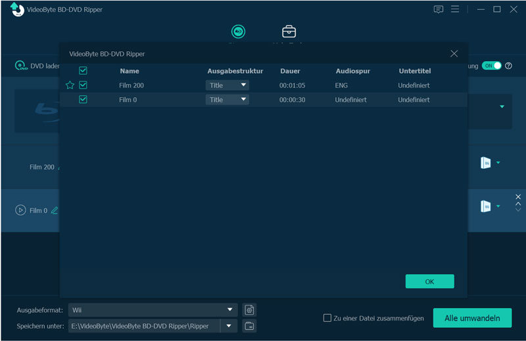Click the Dauer column header
Viewport: 526px width, 341px height.
pyautogui.click(x=290, y=71)
